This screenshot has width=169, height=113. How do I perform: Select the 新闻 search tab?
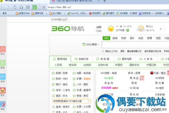click(x=115, y=38)
